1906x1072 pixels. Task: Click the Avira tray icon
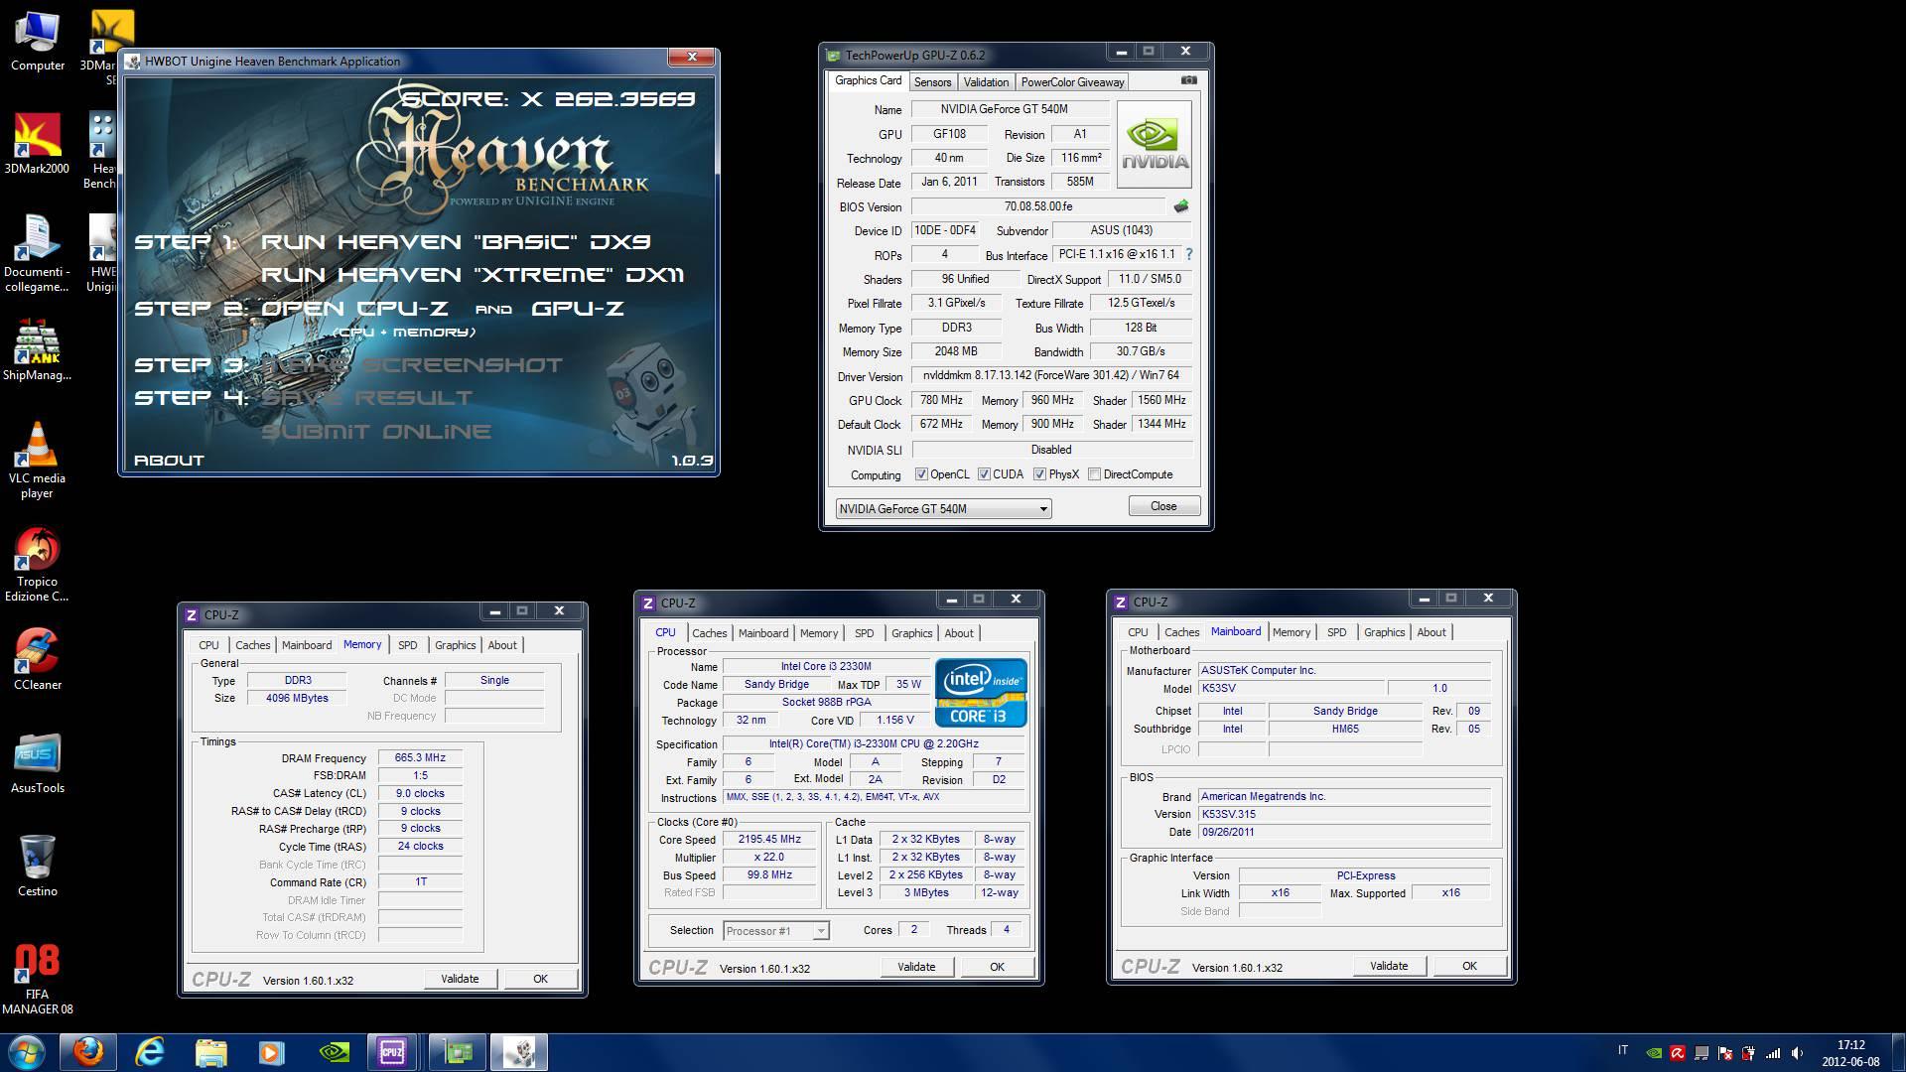coord(1678,1053)
